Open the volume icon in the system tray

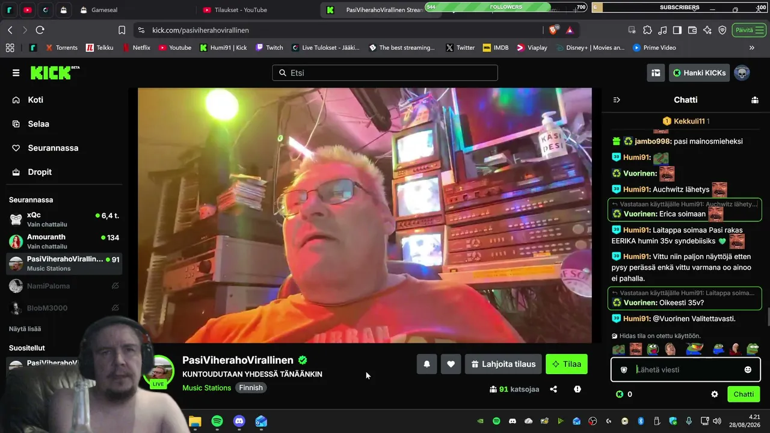(716, 421)
